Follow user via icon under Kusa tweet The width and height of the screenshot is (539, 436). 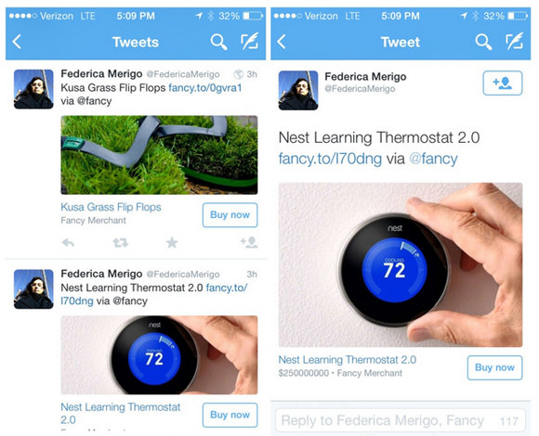[x=249, y=242]
